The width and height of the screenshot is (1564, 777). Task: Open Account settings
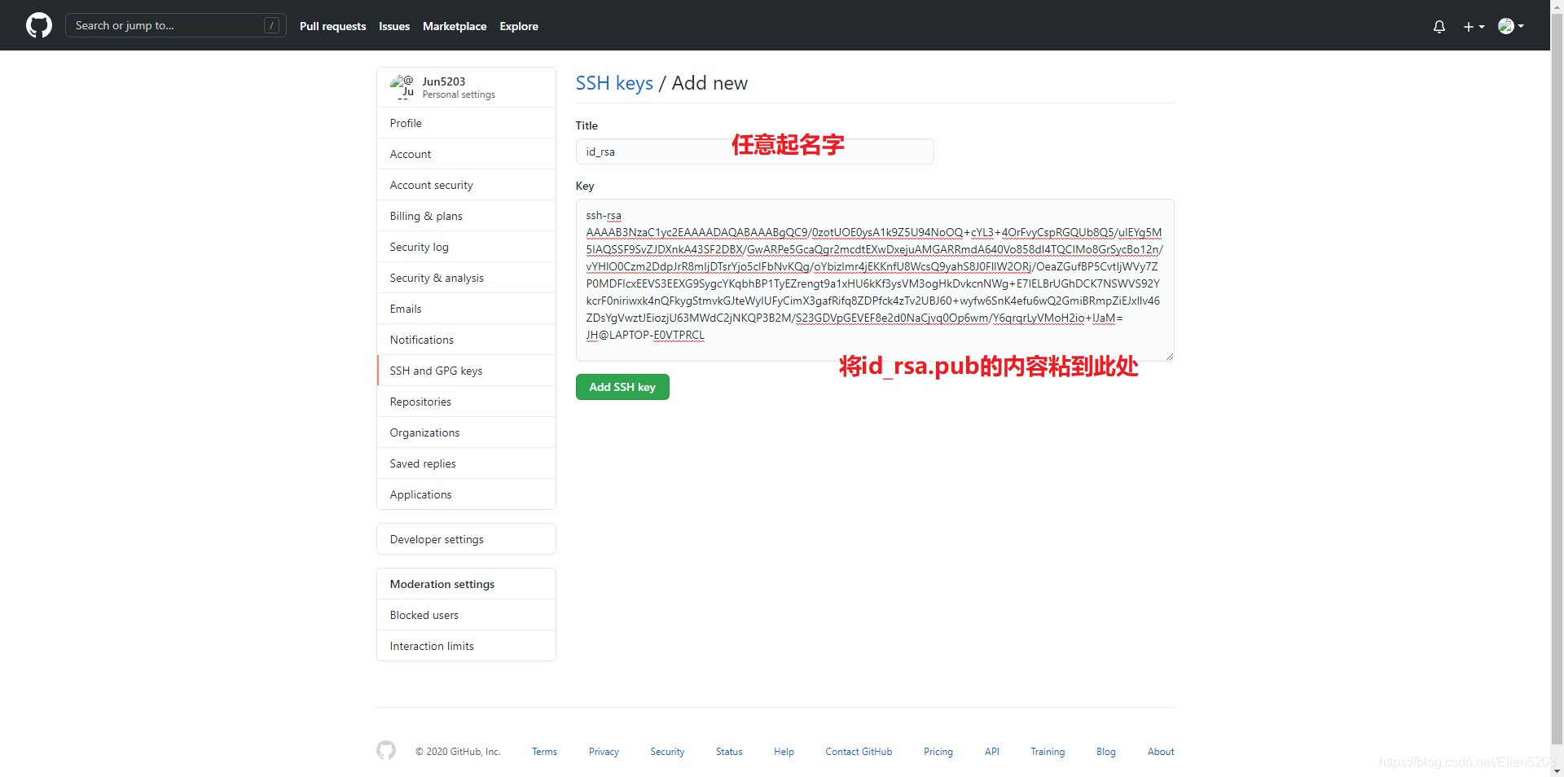466,154
